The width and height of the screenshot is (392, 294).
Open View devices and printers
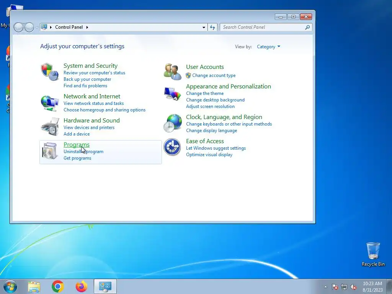click(89, 127)
